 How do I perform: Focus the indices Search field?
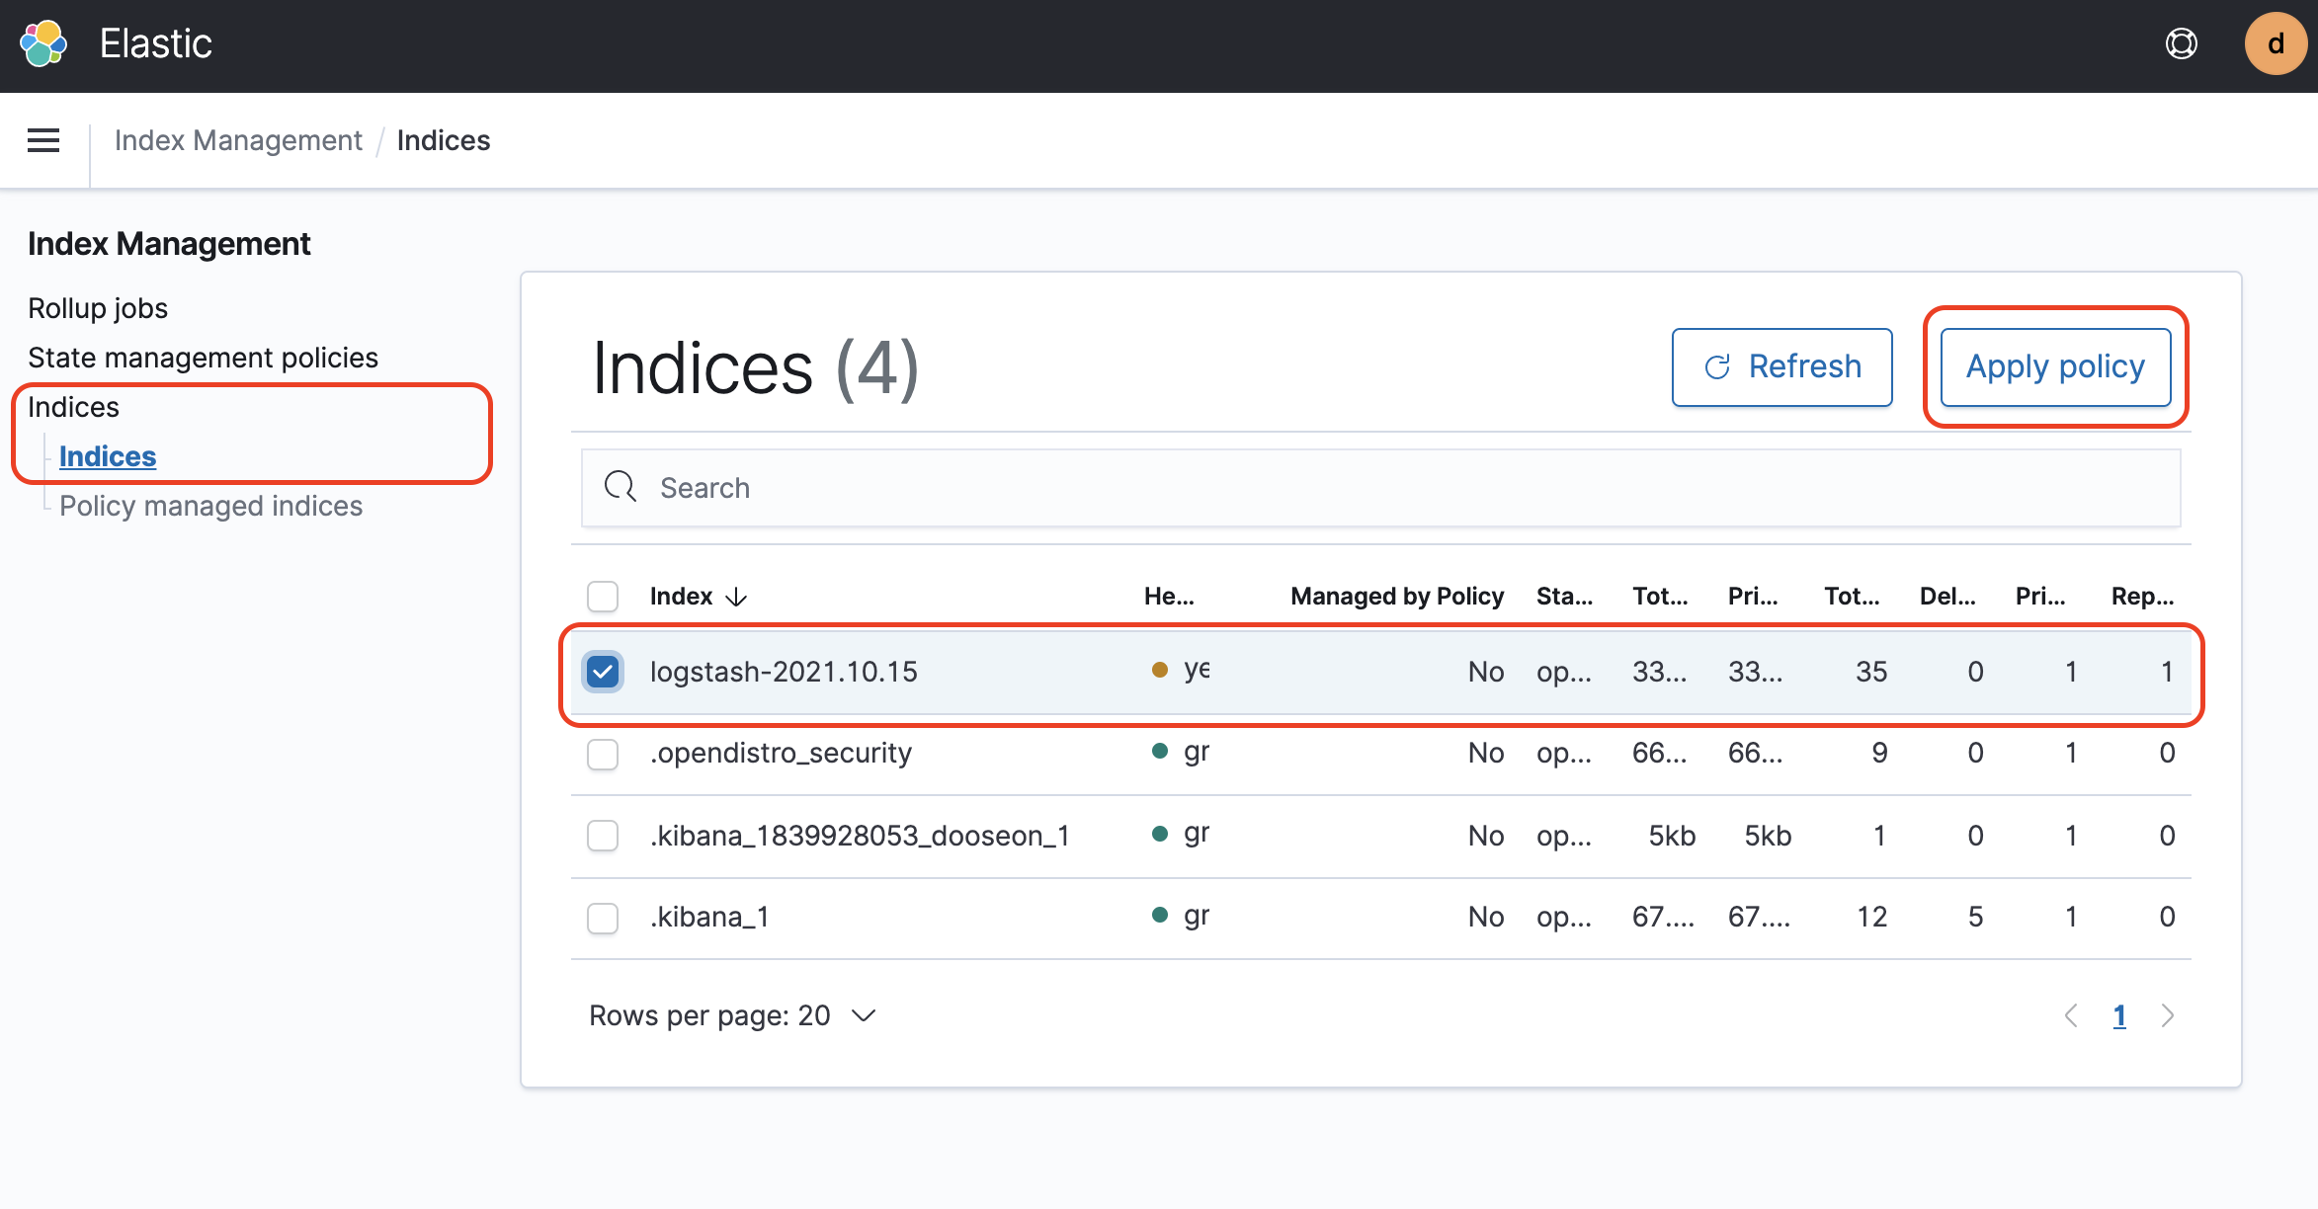(x=1383, y=487)
